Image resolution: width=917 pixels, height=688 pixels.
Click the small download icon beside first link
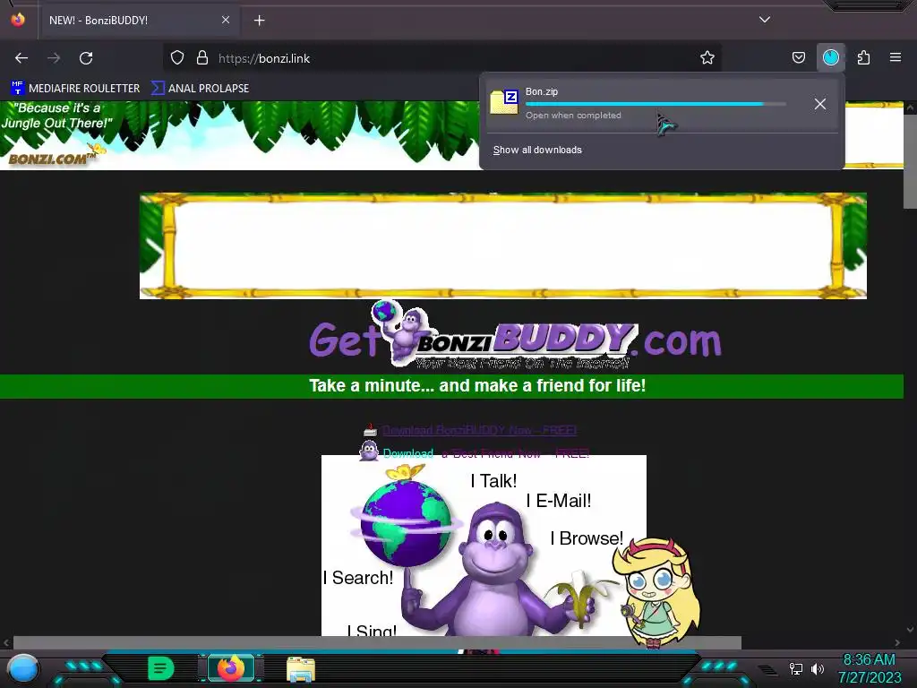[370, 431]
